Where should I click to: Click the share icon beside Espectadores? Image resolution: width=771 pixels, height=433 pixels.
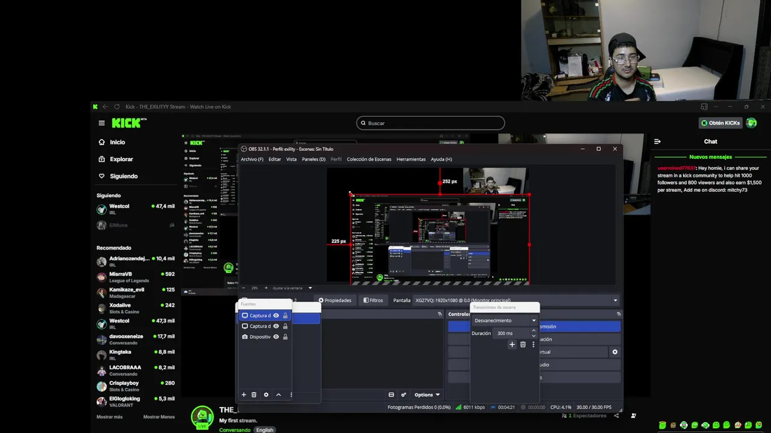point(616,416)
